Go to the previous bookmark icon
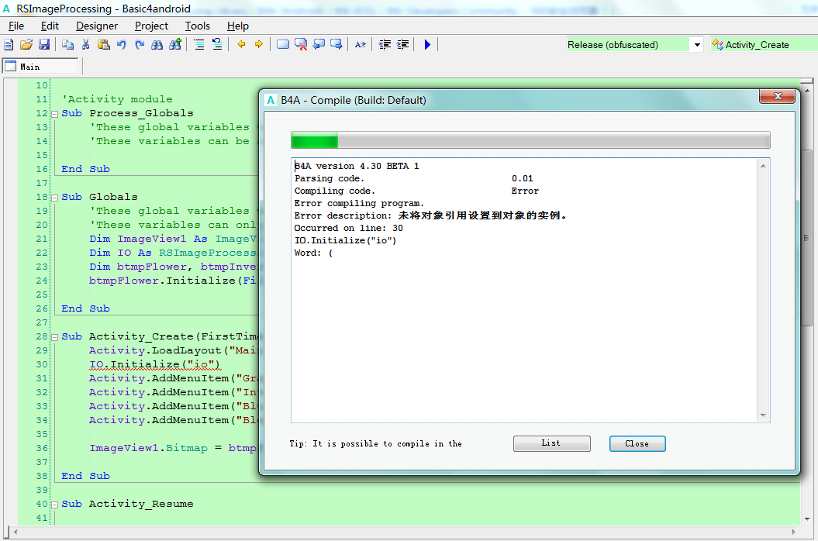 [319, 45]
